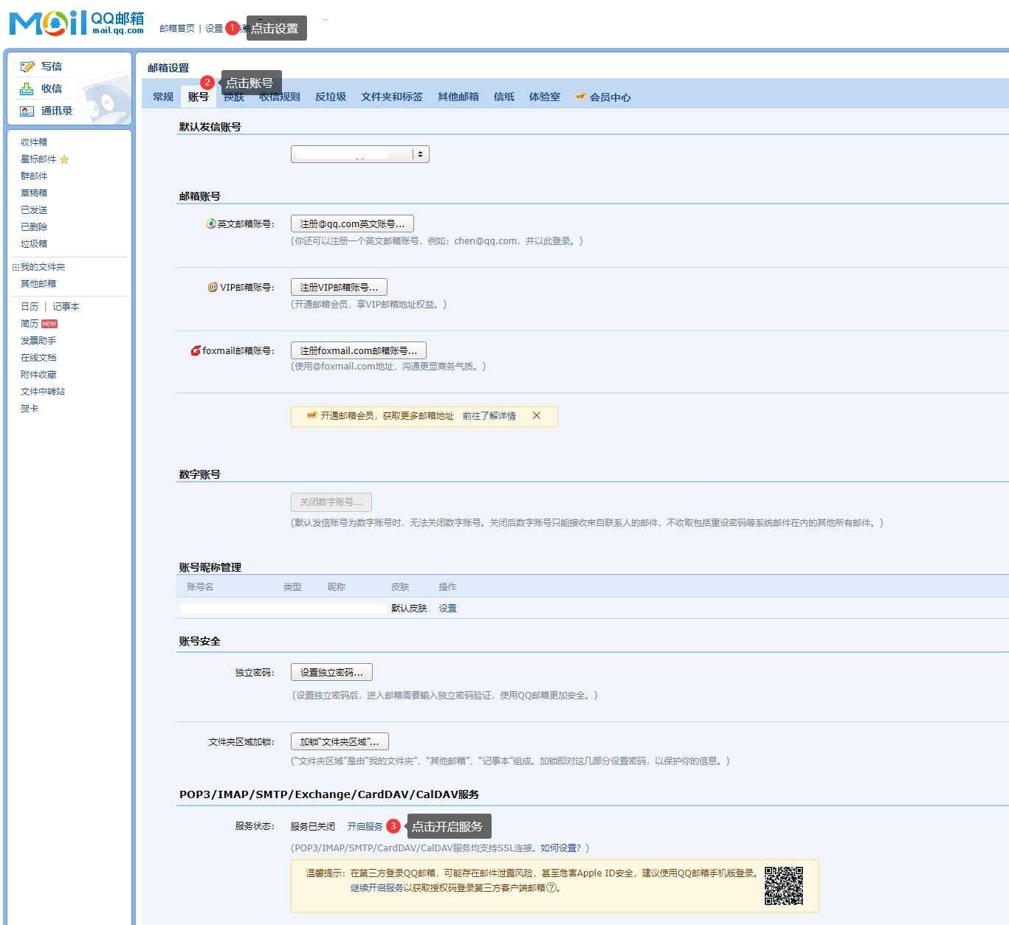The height and width of the screenshot is (925, 1009).
Task: Click 注册@qq.com英文账号 button
Action: 352,224
